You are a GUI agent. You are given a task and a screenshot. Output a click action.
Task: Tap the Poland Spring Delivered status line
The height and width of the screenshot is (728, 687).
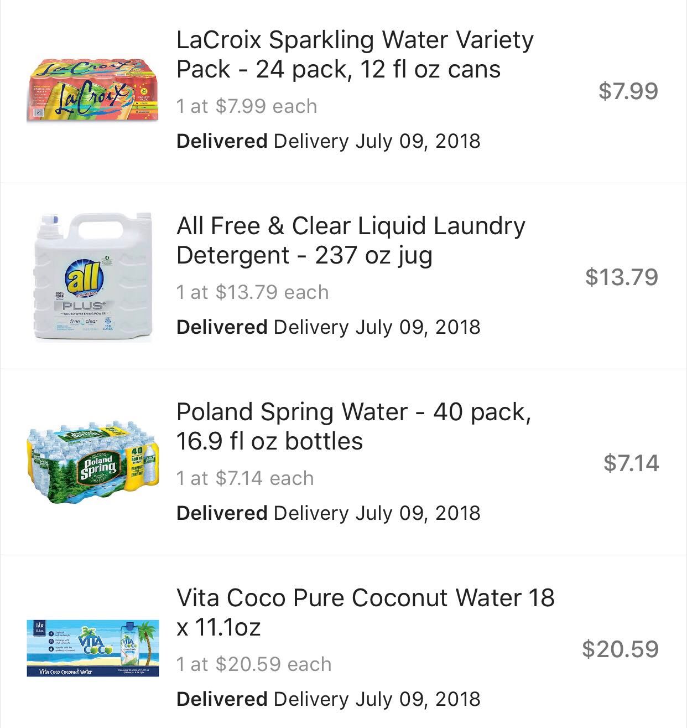328,513
